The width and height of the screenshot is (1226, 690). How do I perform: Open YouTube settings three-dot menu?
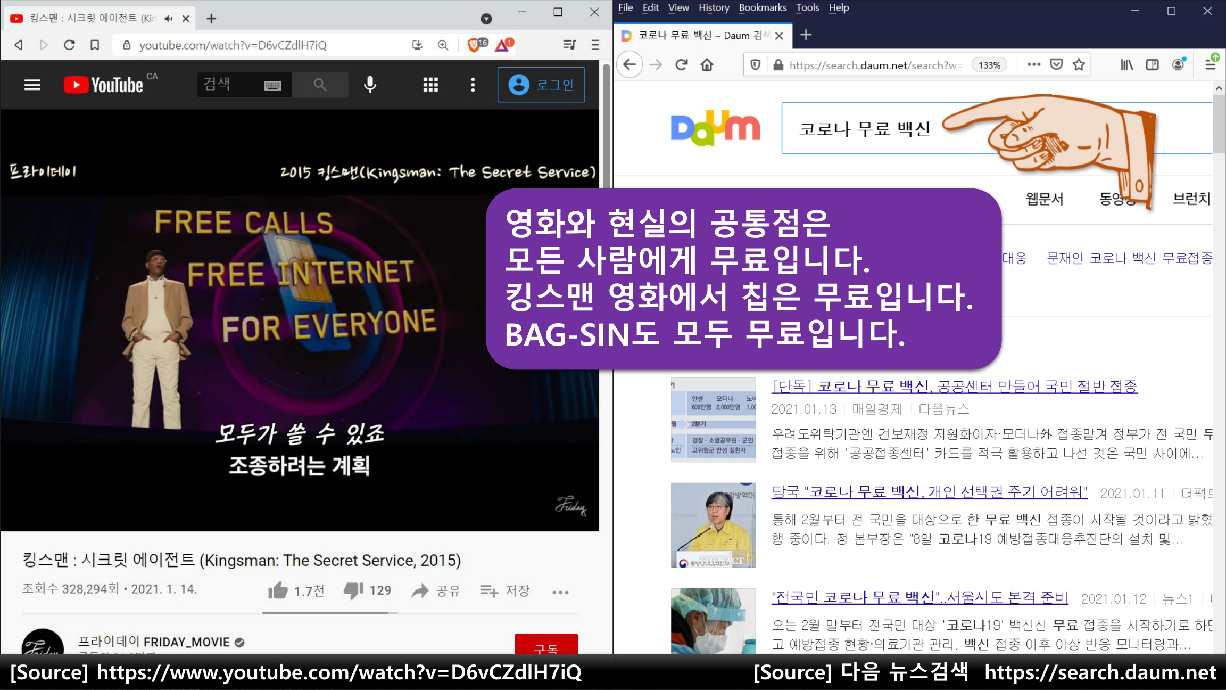[x=473, y=85]
